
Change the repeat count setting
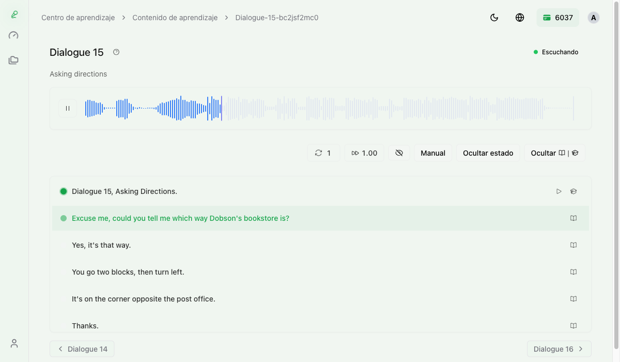tap(323, 153)
